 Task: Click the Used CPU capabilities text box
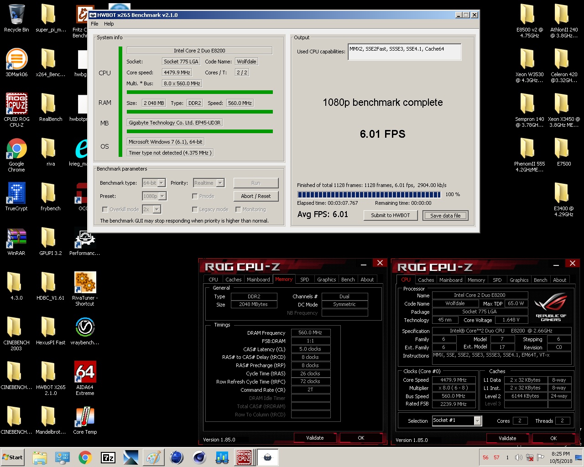pos(405,52)
